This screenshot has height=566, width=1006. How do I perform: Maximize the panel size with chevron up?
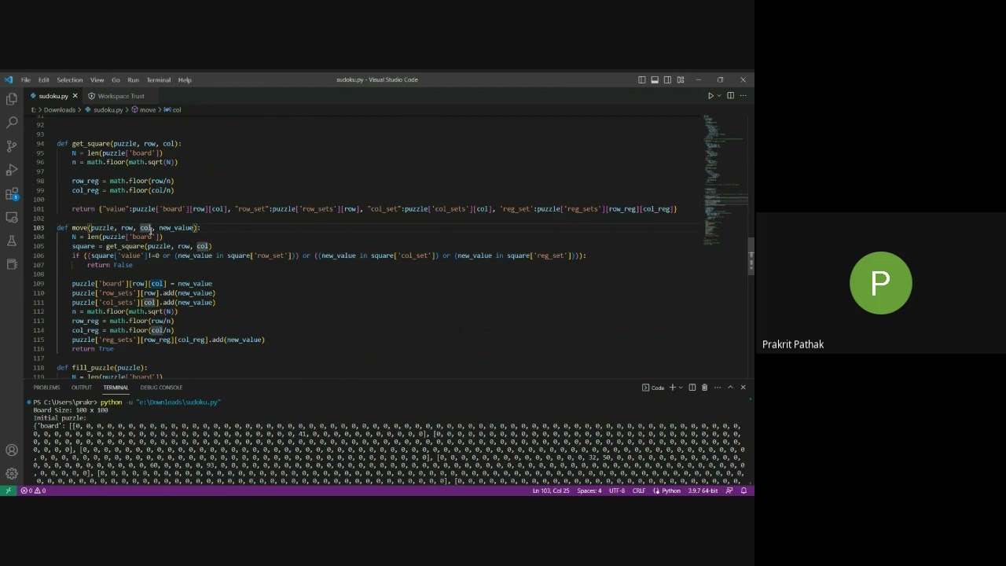pos(730,388)
